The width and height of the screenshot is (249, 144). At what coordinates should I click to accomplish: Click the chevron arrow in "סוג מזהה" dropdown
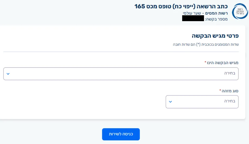tap(170, 102)
